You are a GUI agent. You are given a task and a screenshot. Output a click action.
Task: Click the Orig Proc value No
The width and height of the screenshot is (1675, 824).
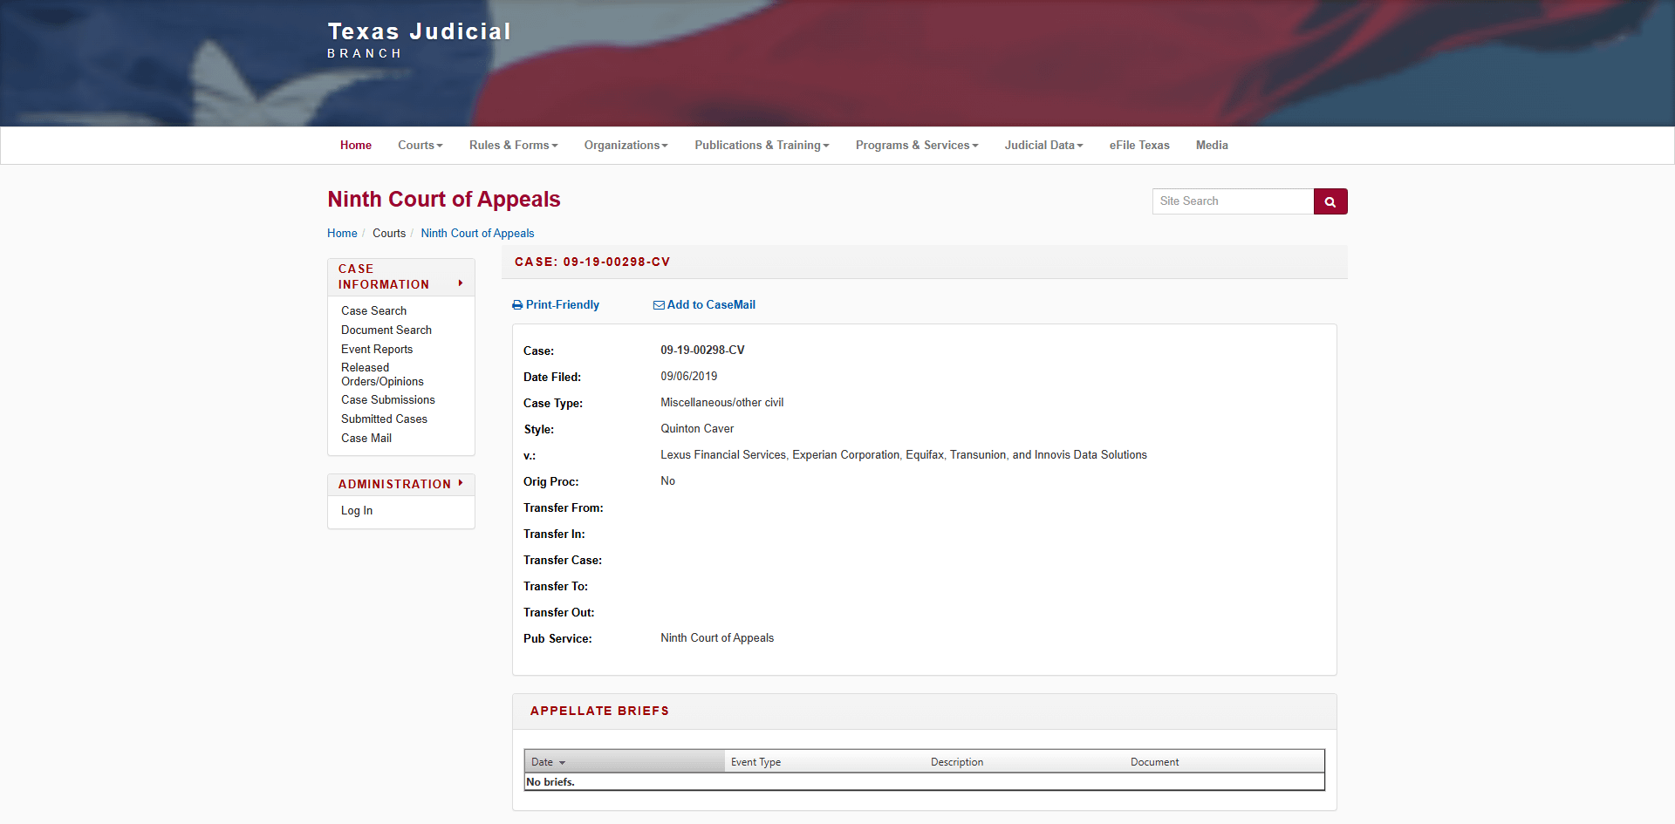(667, 481)
